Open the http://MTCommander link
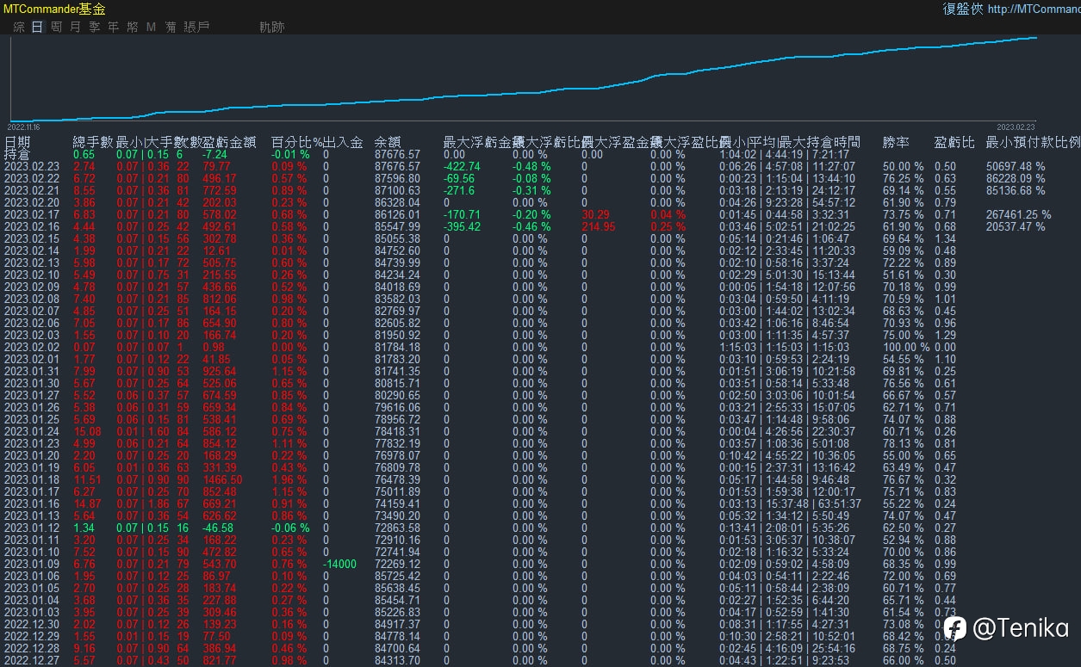This screenshot has height=667, width=1081. [1034, 9]
